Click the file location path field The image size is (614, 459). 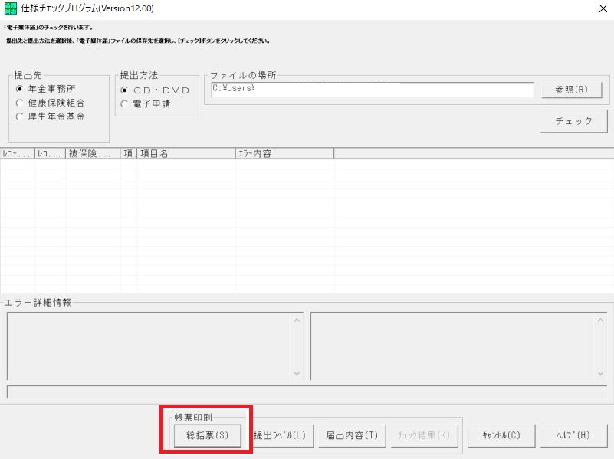371,90
